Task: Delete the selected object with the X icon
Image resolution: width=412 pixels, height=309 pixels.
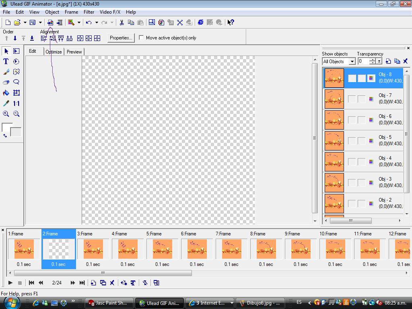Action: 406,61
